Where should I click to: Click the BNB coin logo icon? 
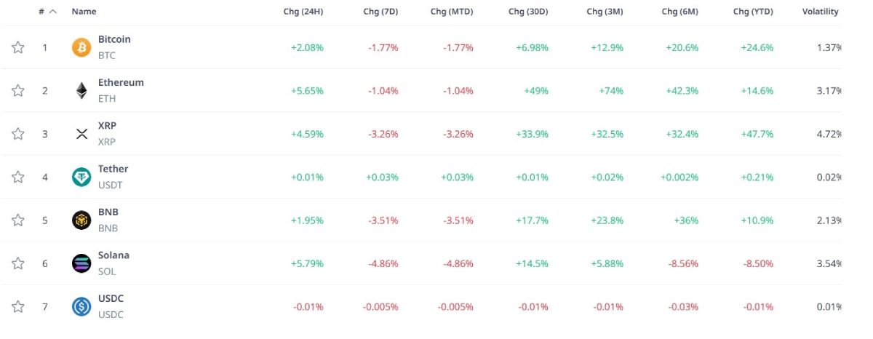click(81, 220)
